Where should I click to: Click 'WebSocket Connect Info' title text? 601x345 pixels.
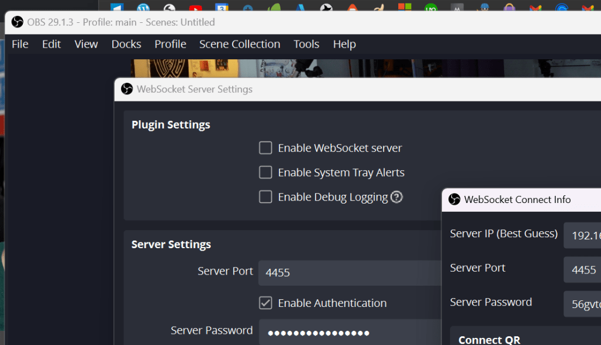pyautogui.click(x=517, y=199)
